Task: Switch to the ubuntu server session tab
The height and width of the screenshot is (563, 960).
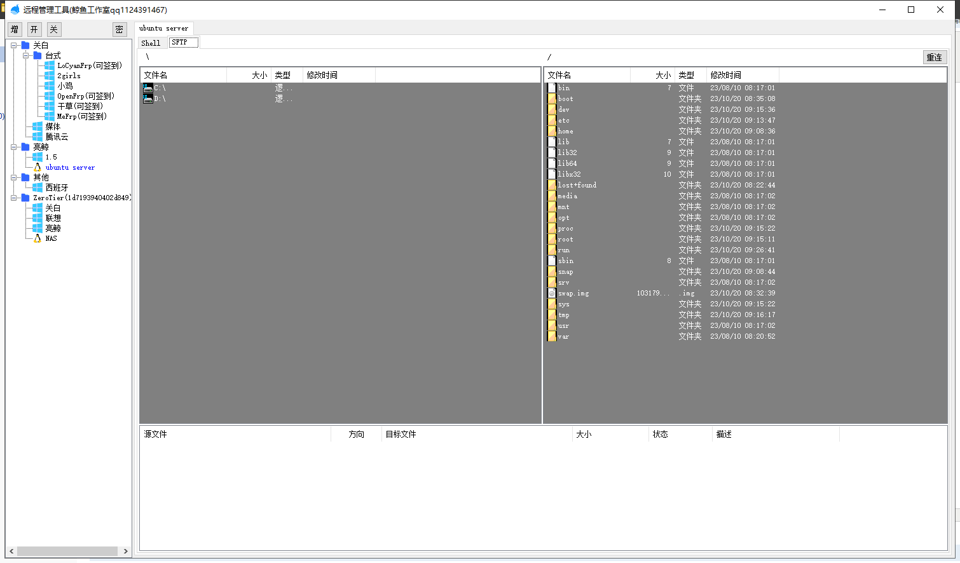Action: coord(163,28)
